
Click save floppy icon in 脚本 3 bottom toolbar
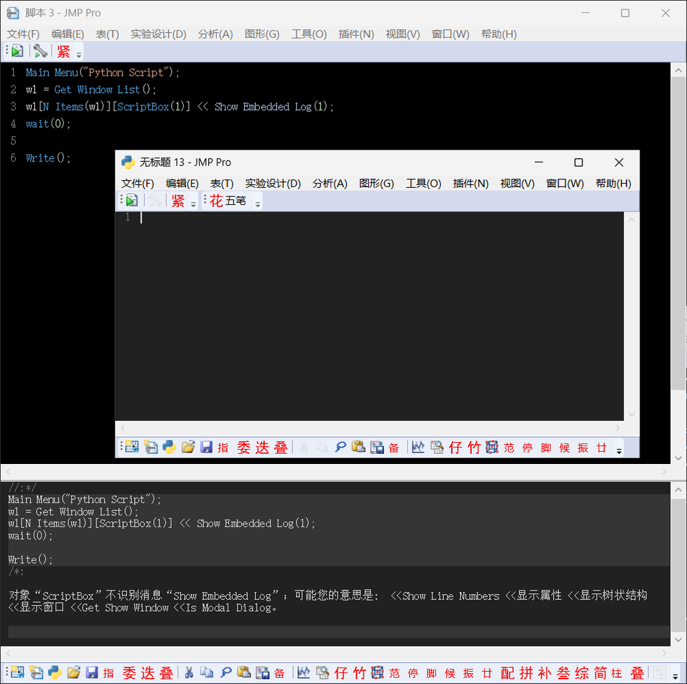(92, 672)
